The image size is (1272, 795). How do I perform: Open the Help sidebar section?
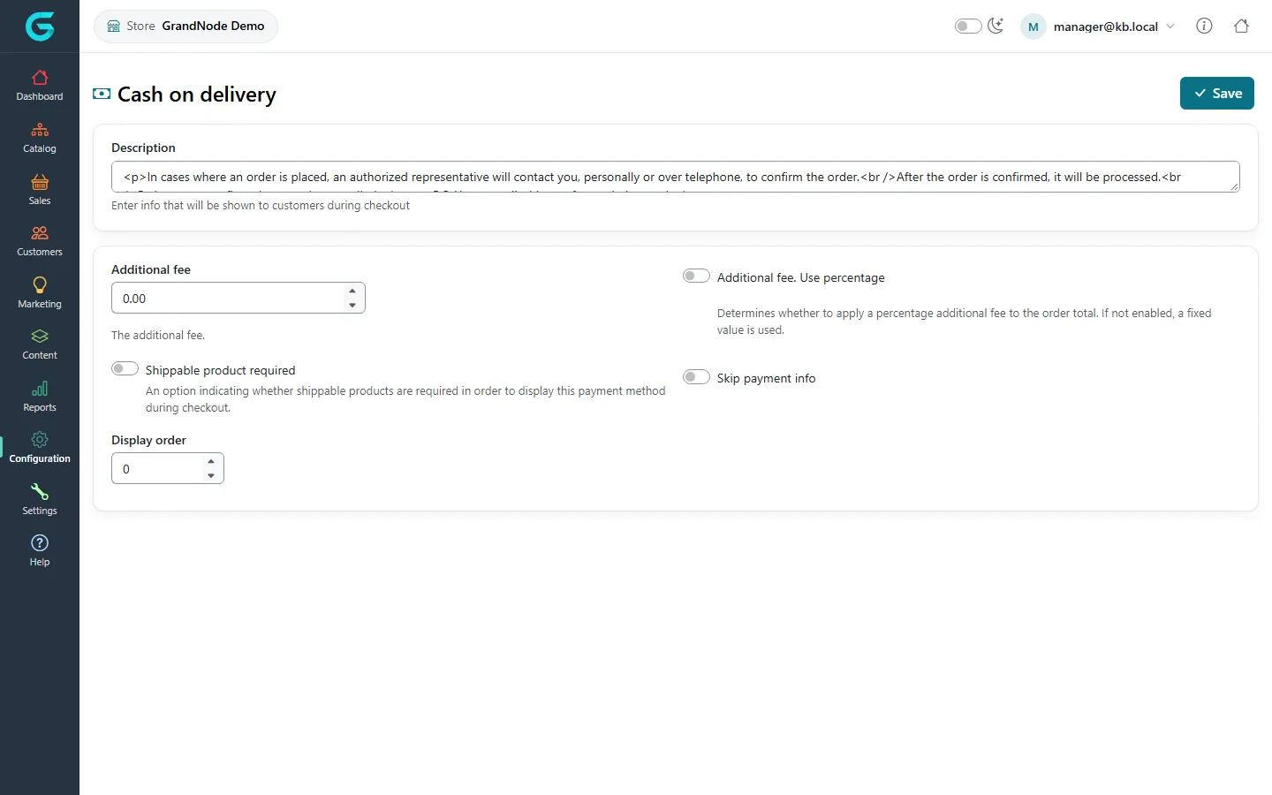[x=40, y=551]
